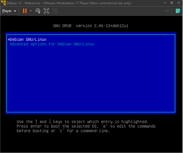Click the 'Use the ↑ and ↓ keys' hint line

[x=83, y=122]
